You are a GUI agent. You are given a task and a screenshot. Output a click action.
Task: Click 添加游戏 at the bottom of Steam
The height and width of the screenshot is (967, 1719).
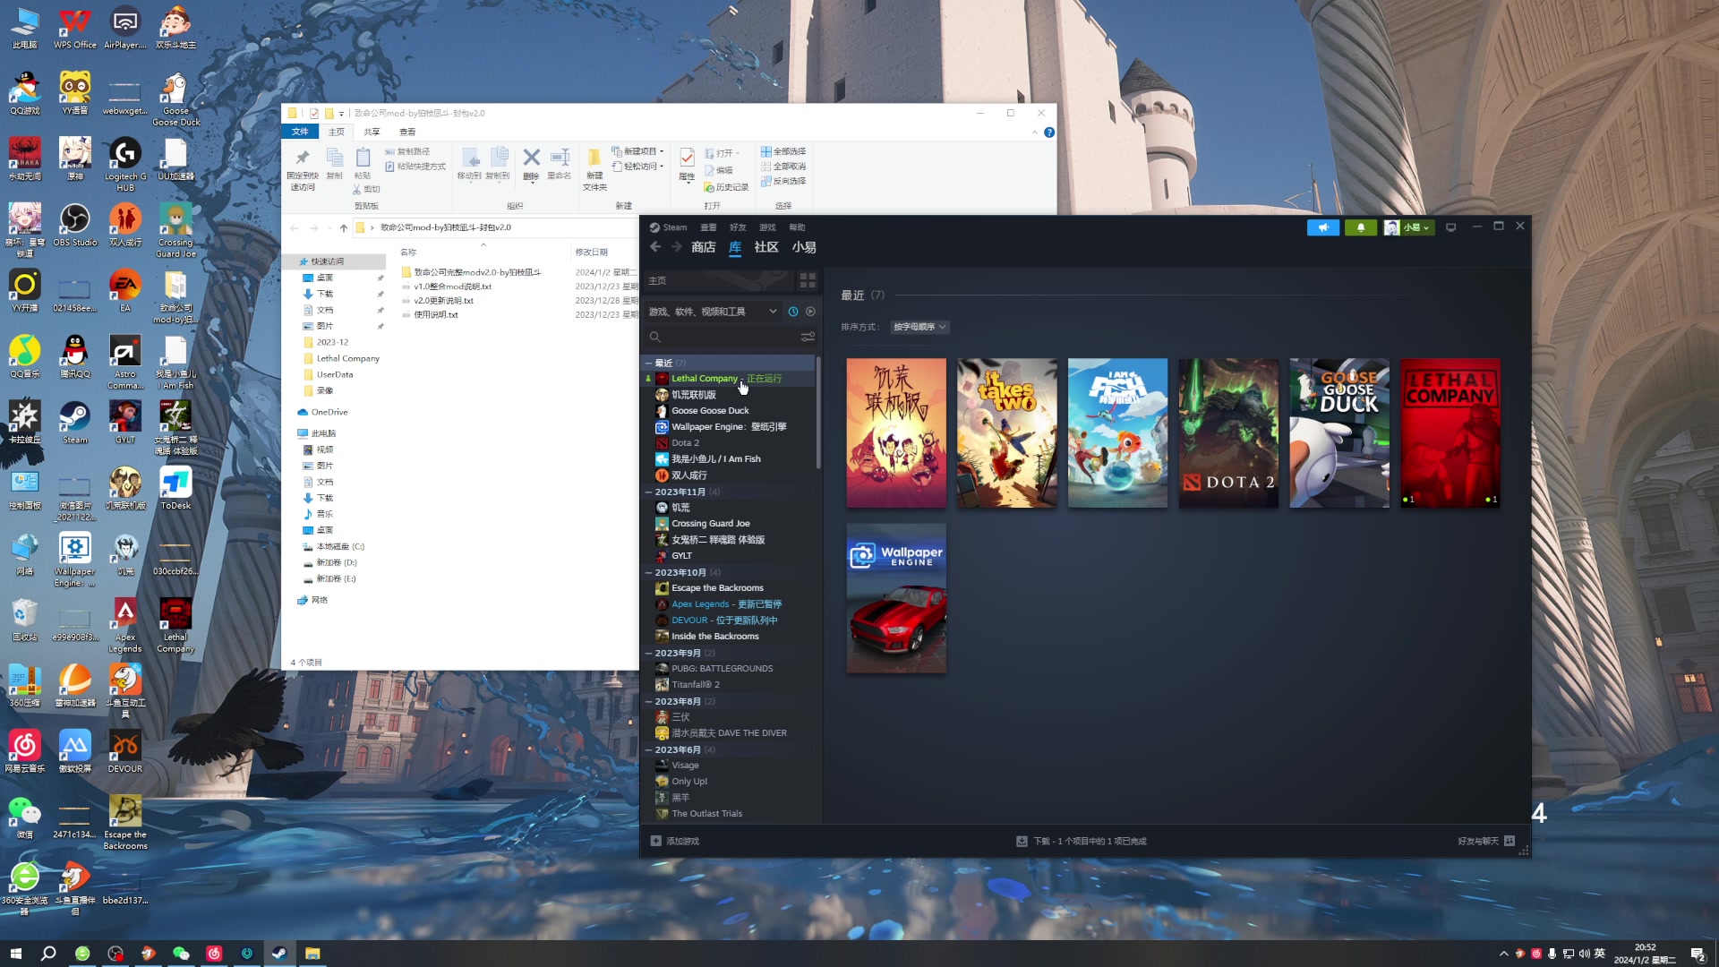pos(675,841)
